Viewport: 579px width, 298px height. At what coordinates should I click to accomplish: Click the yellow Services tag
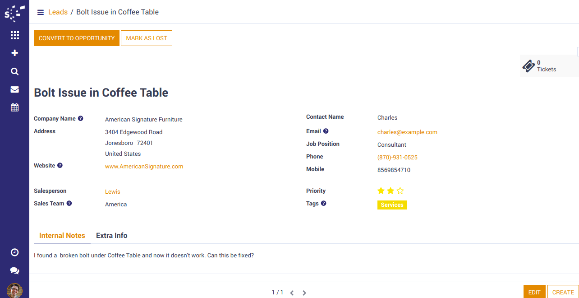point(392,205)
